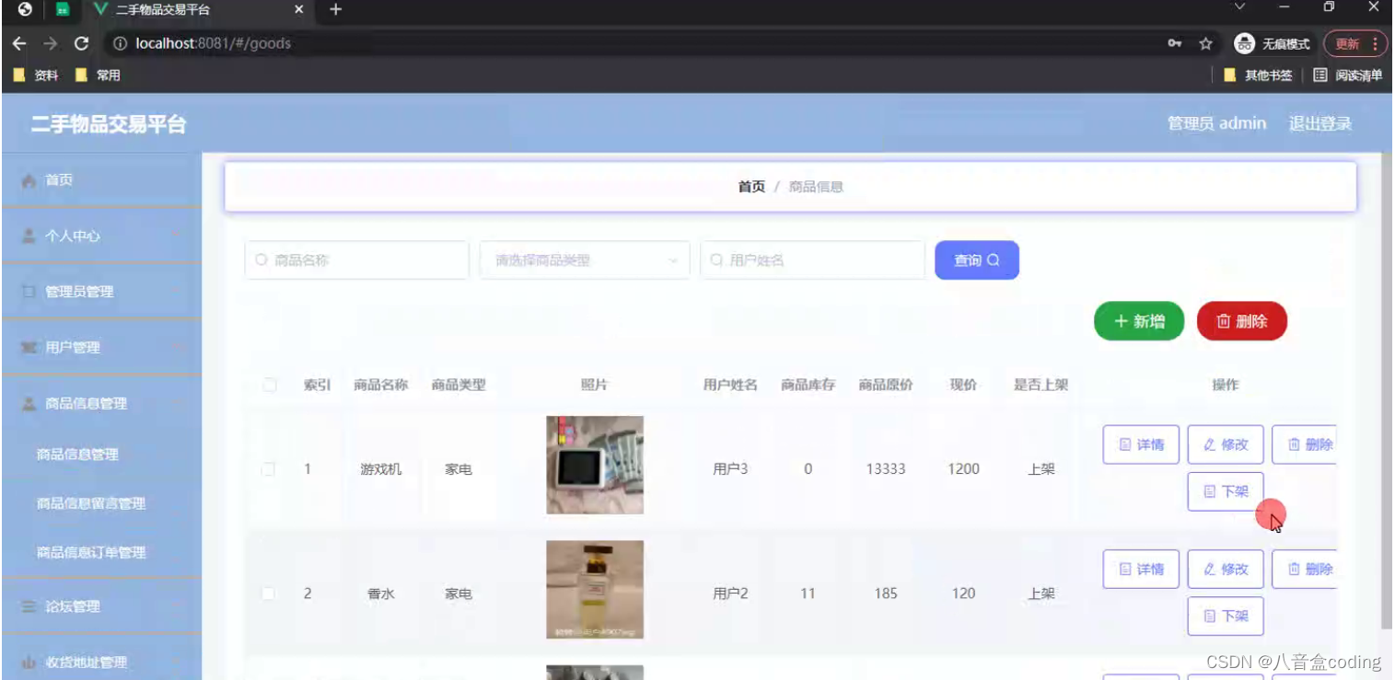Click price cell 13333
The image size is (1395, 680).
coord(886,468)
